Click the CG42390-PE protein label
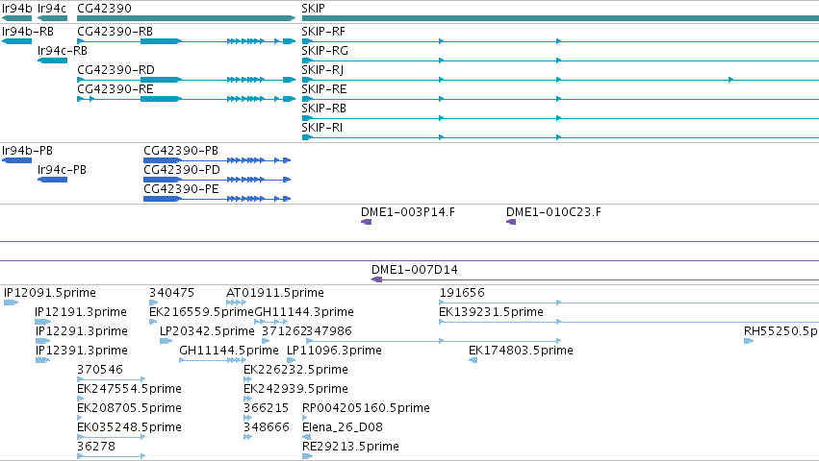Viewport: 819px width, 461px height. [181, 189]
